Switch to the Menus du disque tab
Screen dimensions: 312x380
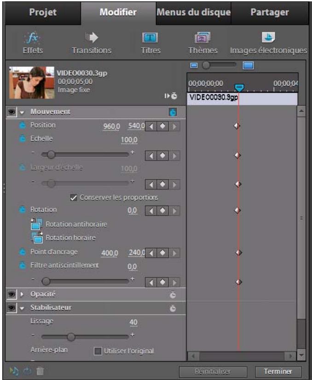(x=193, y=12)
